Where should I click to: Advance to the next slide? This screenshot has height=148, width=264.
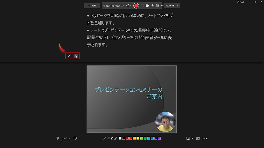tap(75, 138)
